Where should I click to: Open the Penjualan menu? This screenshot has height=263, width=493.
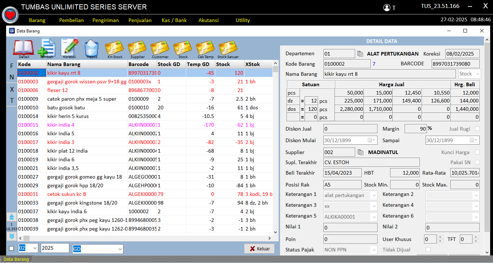click(x=140, y=20)
